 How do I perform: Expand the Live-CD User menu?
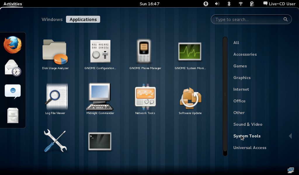point(279,4)
